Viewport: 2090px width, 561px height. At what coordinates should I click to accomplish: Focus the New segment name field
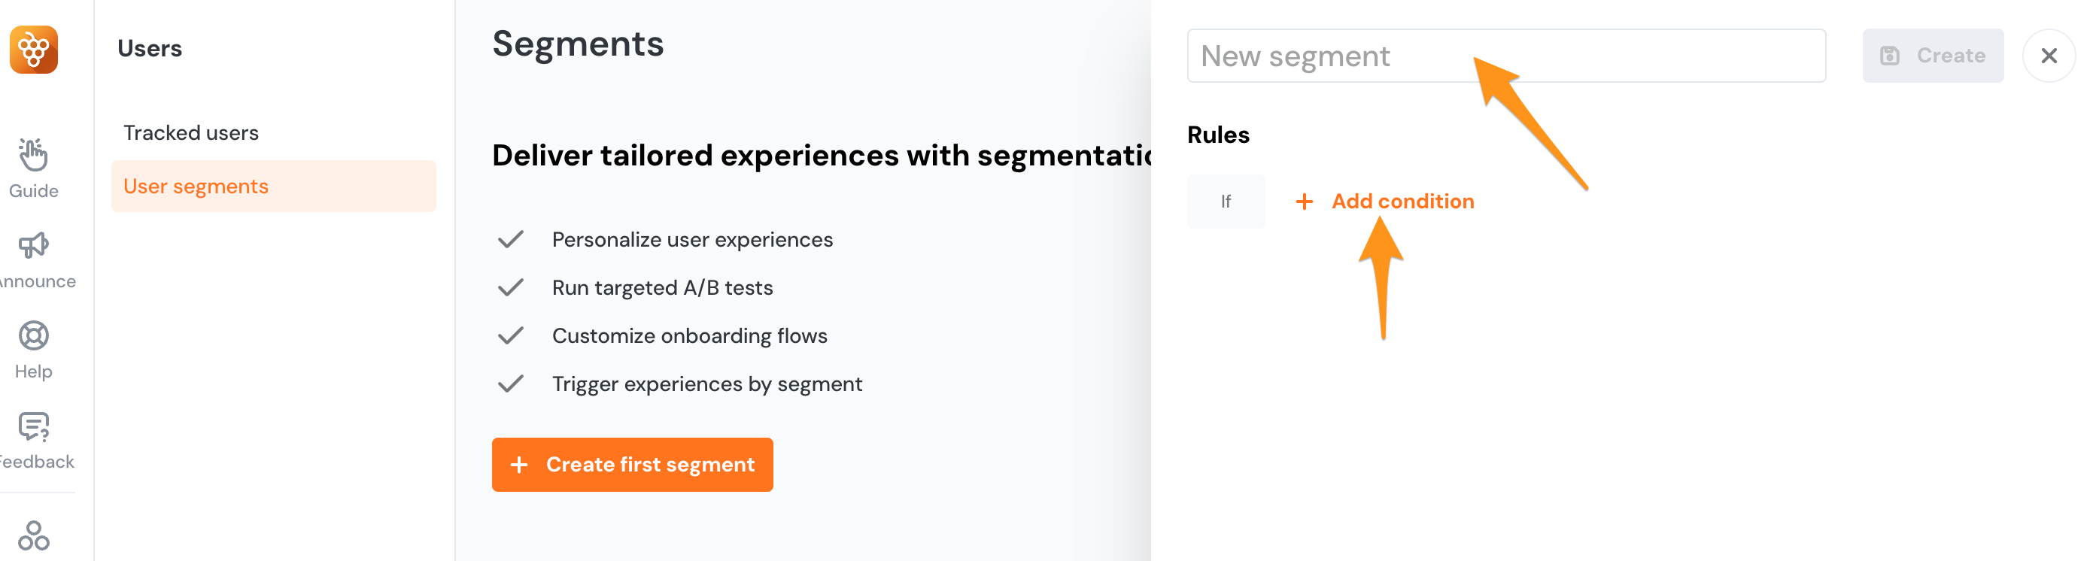[1506, 56]
